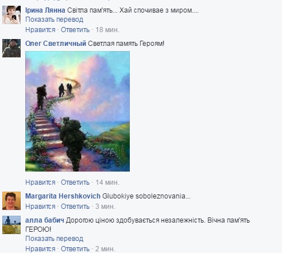Reply to Ірина Лянна's comment
Viewport: 282px width, 253px height.
click(75, 30)
